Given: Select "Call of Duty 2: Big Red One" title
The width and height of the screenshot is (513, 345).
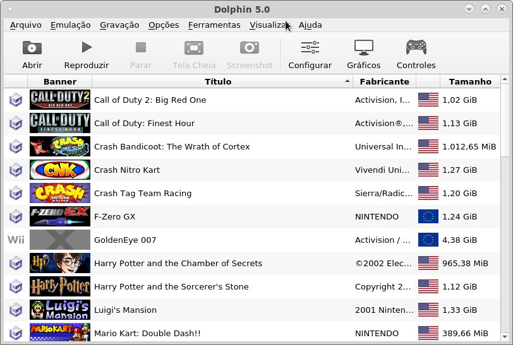Looking at the screenshot, I should tap(150, 100).
